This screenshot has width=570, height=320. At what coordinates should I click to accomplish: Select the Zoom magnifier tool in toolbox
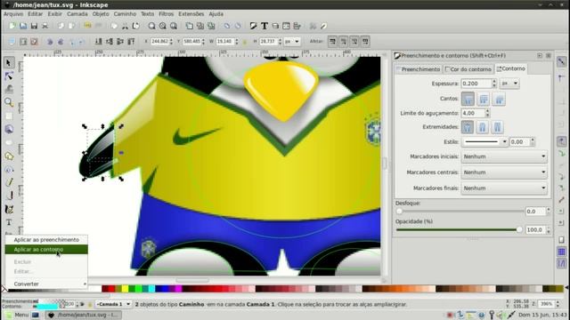tap(9, 102)
